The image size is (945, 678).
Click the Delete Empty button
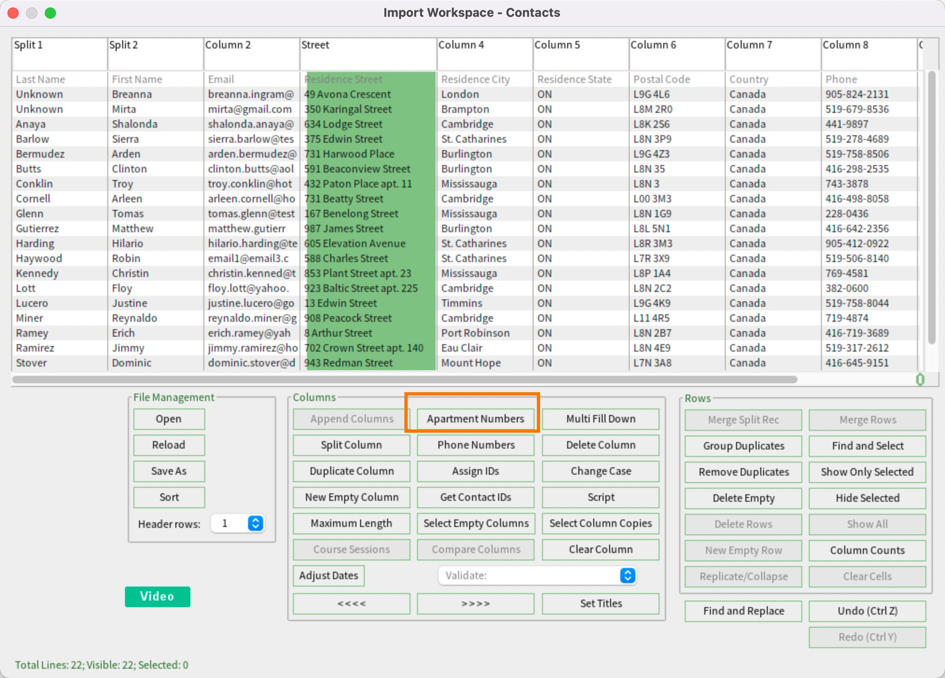point(743,498)
